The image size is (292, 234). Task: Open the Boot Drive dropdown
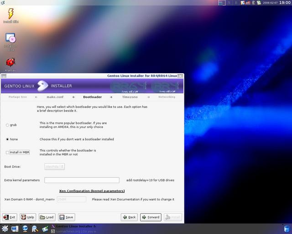[x=55, y=167]
